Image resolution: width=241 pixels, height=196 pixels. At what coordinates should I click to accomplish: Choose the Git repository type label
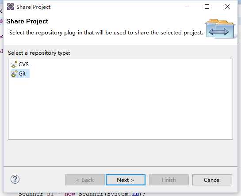click(22, 74)
